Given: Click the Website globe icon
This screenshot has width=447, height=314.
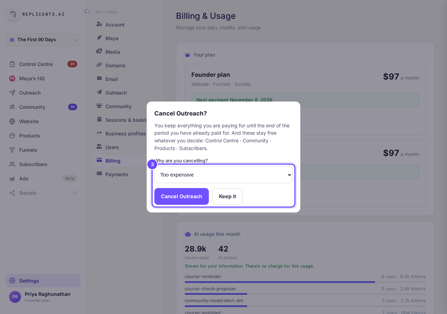Looking at the screenshot, I should pyautogui.click(x=12, y=121).
